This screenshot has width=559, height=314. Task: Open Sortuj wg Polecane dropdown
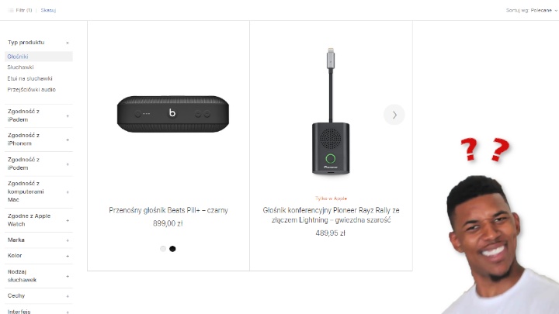[532, 10]
